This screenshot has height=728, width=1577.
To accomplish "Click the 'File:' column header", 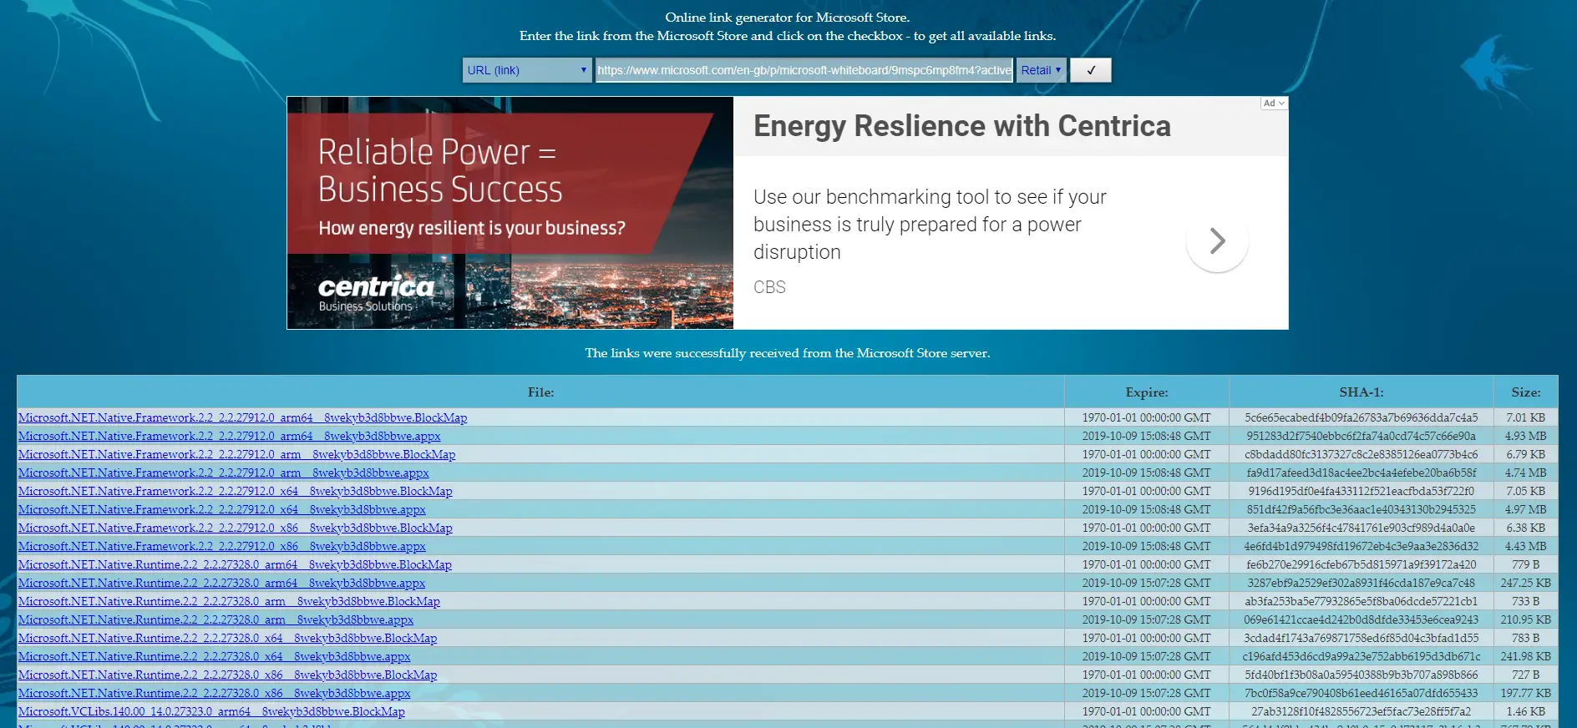I will click(540, 392).
